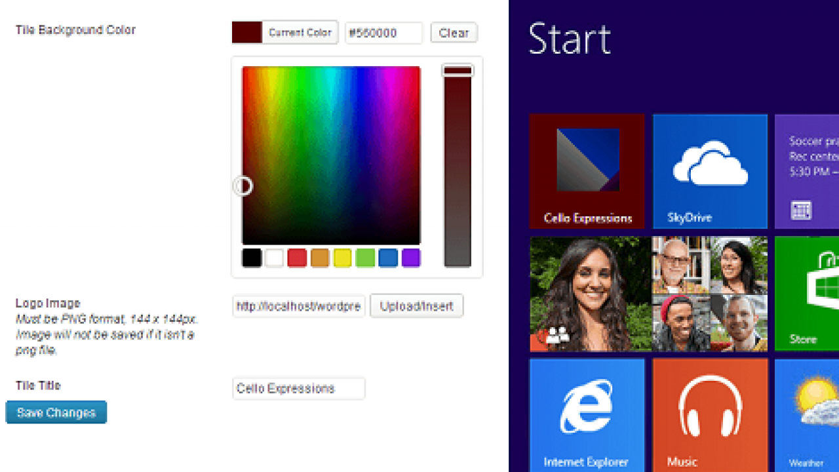This screenshot has height=472, width=839.
Task: Click inside the rainbow color spectrum square
Action: [x=331, y=155]
